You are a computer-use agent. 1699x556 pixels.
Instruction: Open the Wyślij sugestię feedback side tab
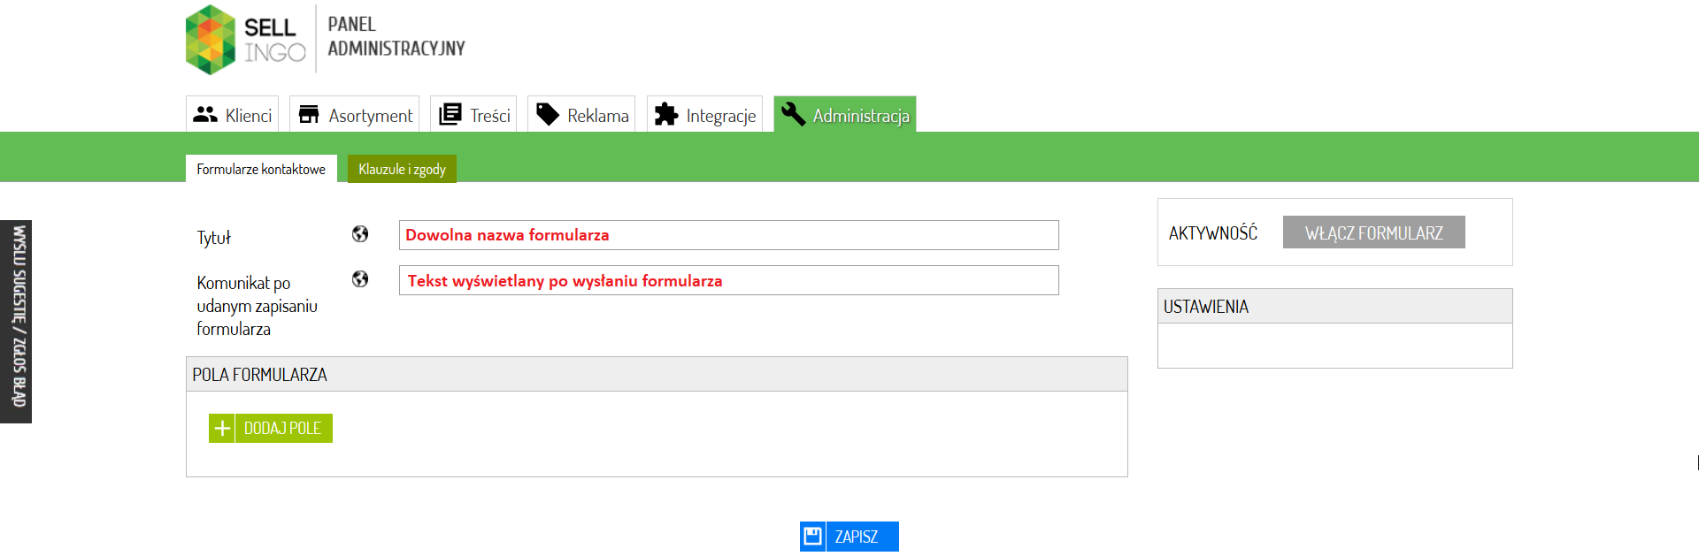click(16, 321)
